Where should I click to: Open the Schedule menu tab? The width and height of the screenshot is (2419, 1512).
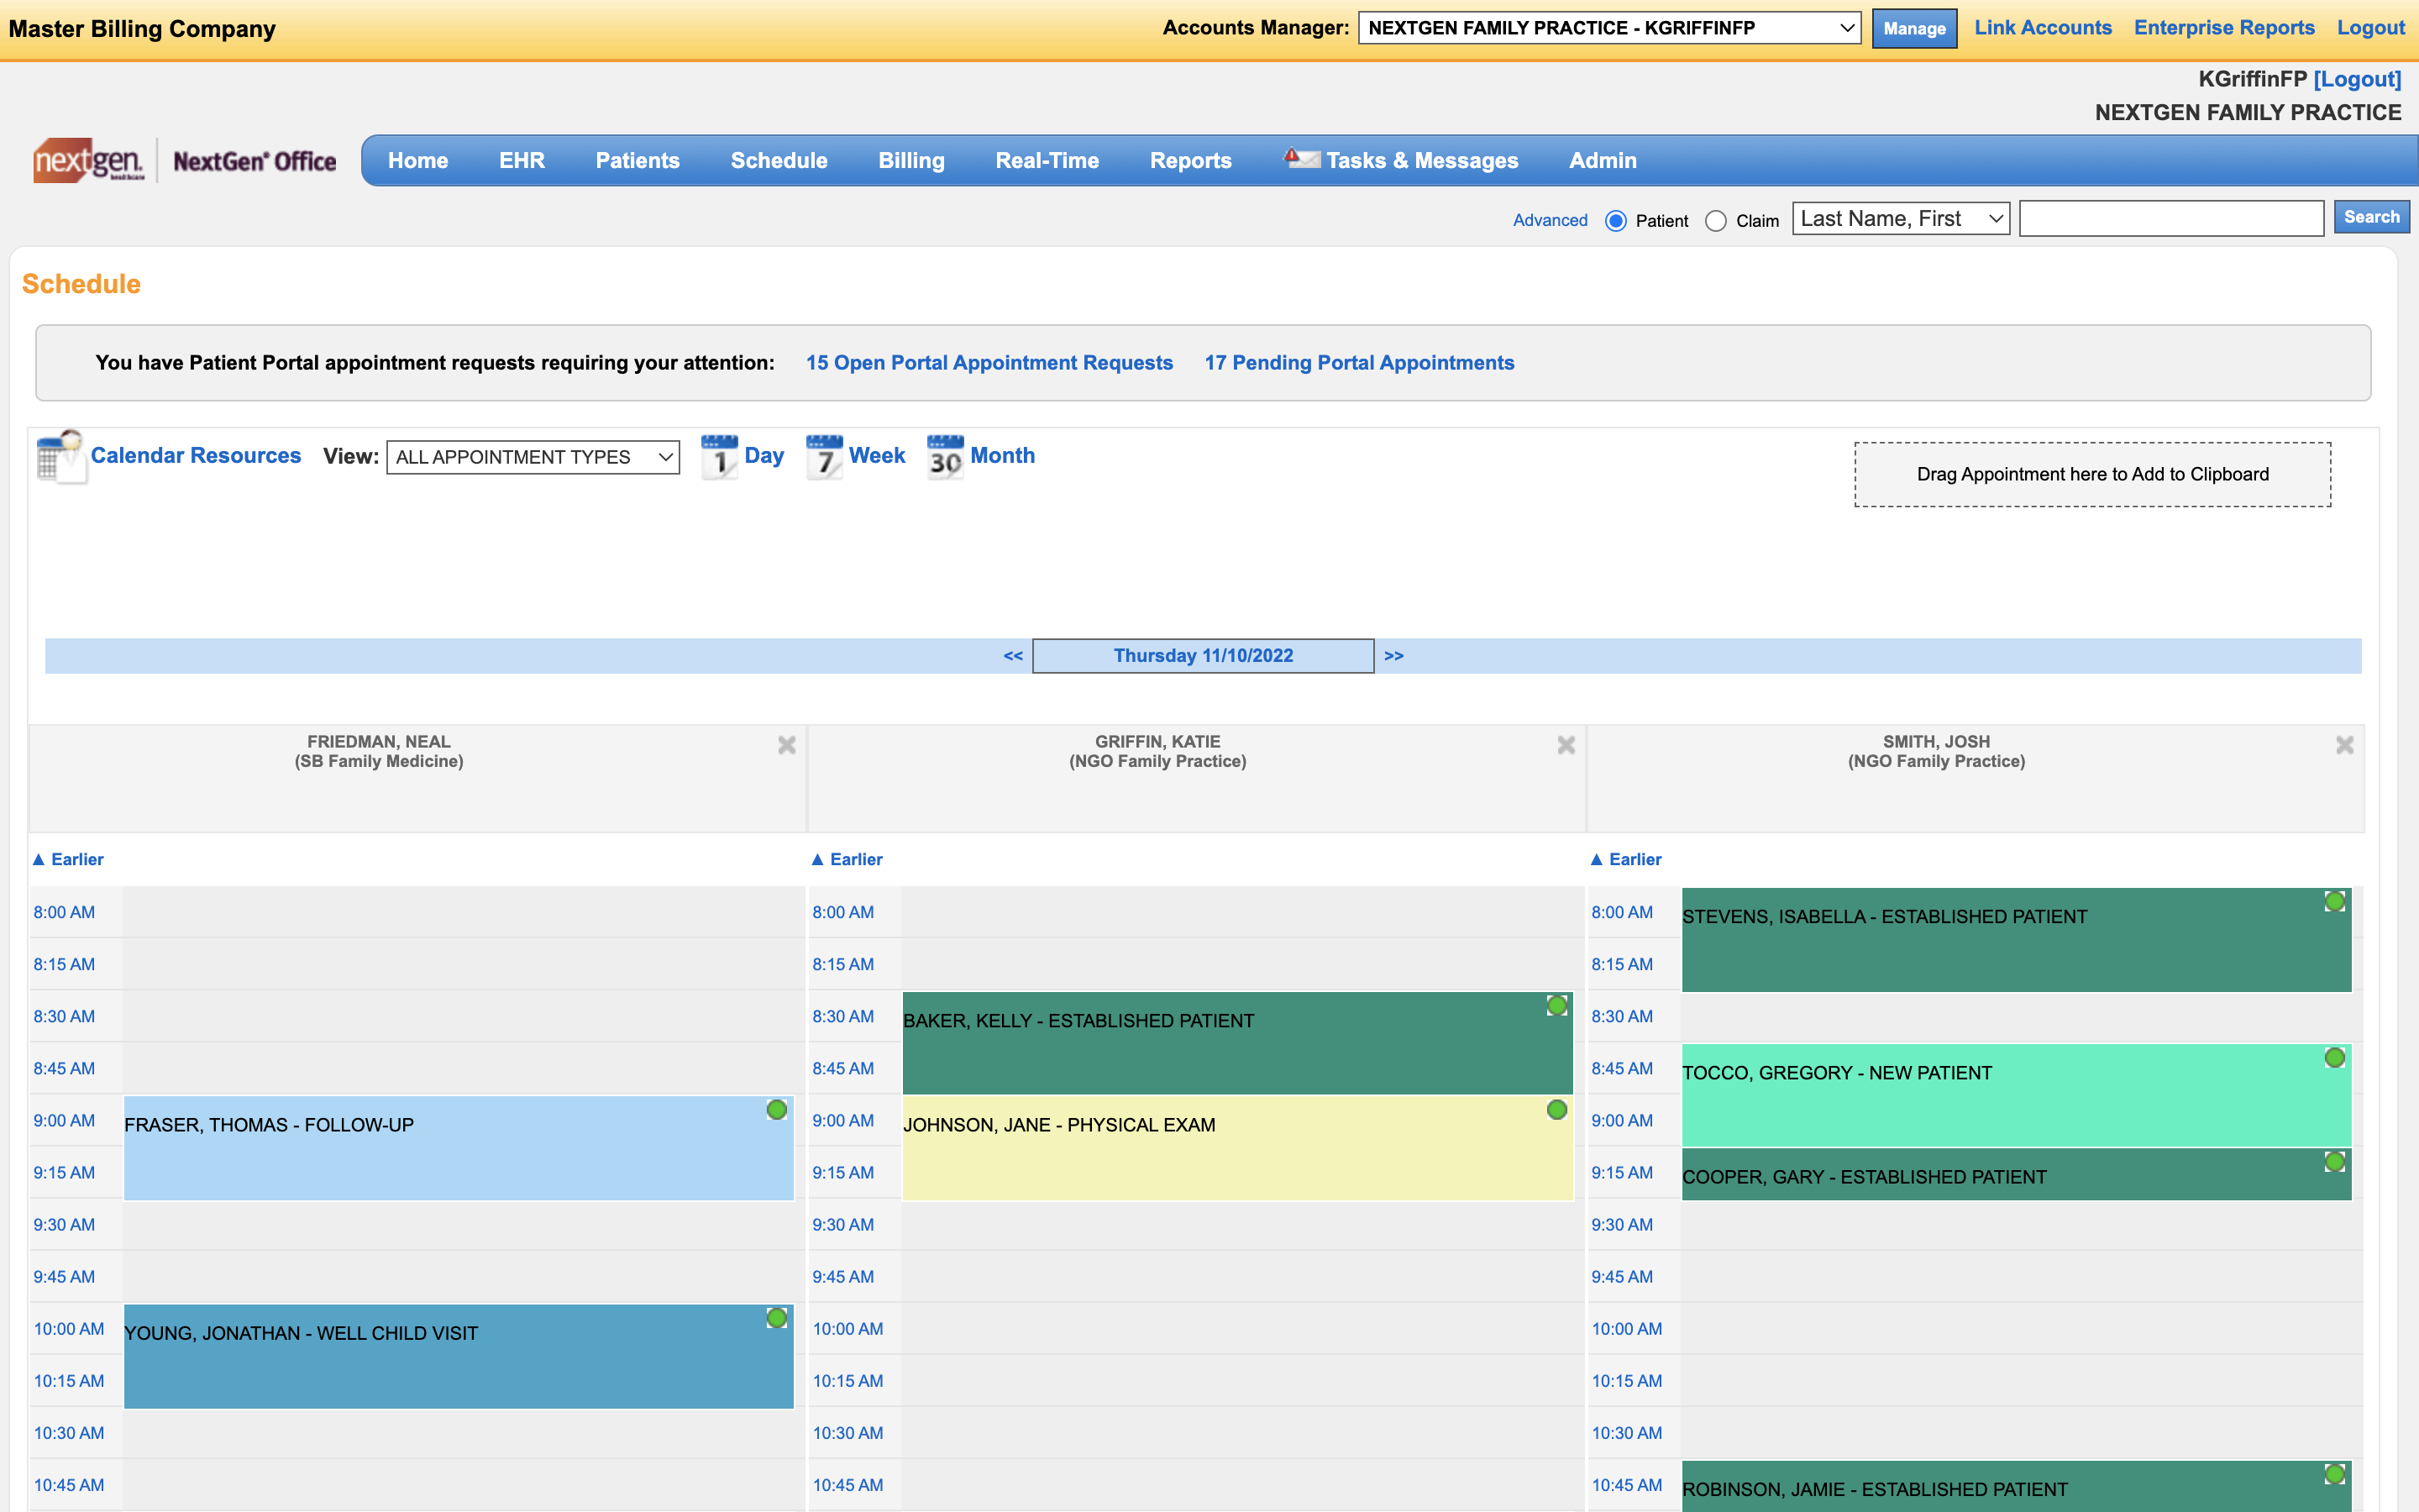coord(779,160)
